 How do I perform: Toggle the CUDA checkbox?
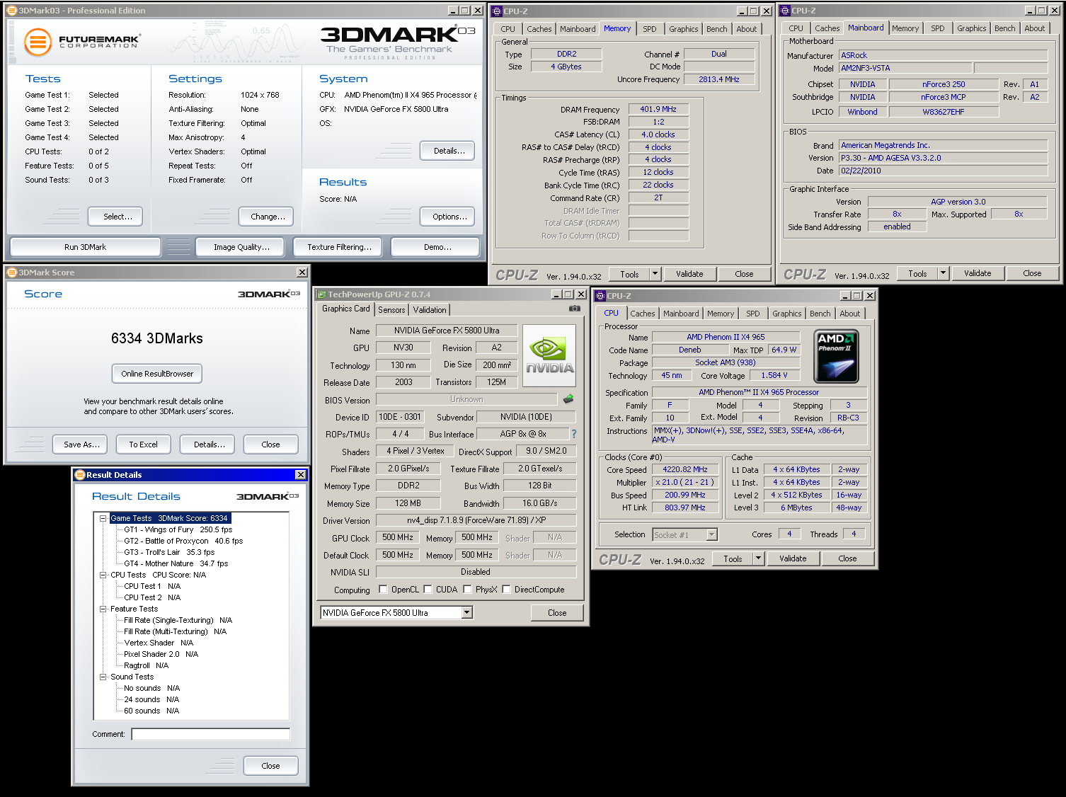tap(428, 590)
